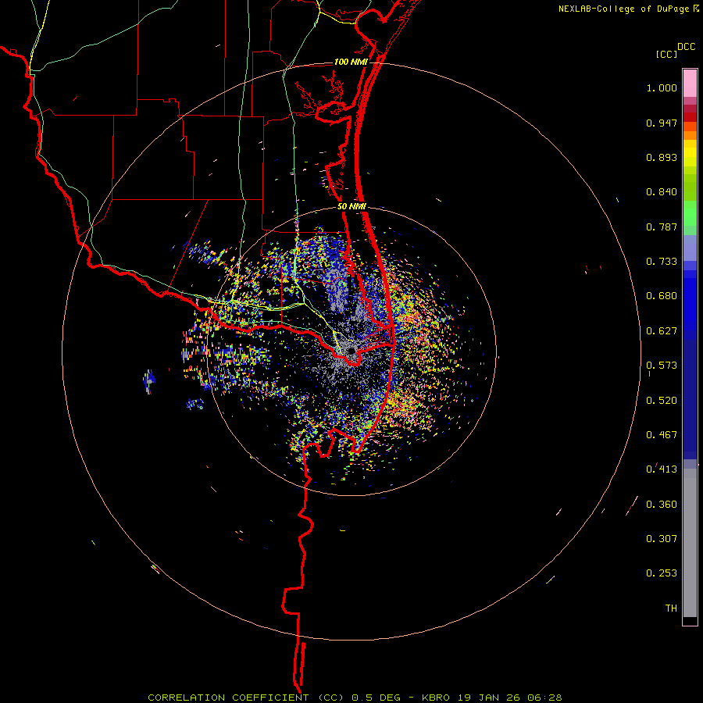Screen dimensions: 703x703
Task: Click the 0.253 scale value
Action: [662, 573]
